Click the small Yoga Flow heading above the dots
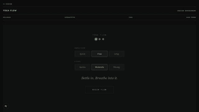This screenshot has width=199, height=112. coord(99,35)
